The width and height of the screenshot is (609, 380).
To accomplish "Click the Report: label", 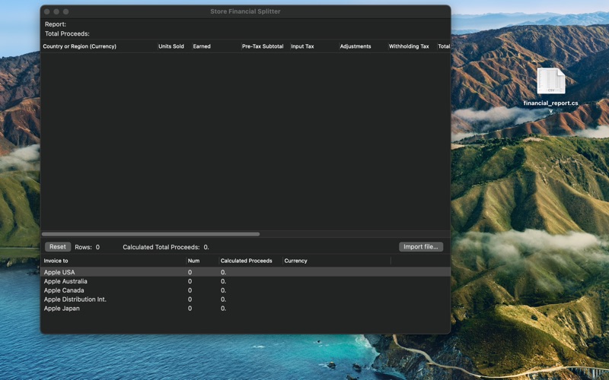I will (x=56, y=24).
